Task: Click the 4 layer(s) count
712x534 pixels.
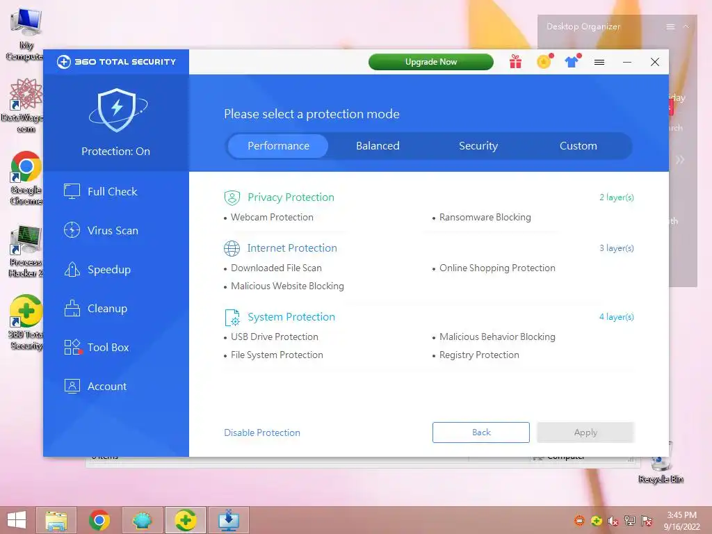Action: [617, 317]
